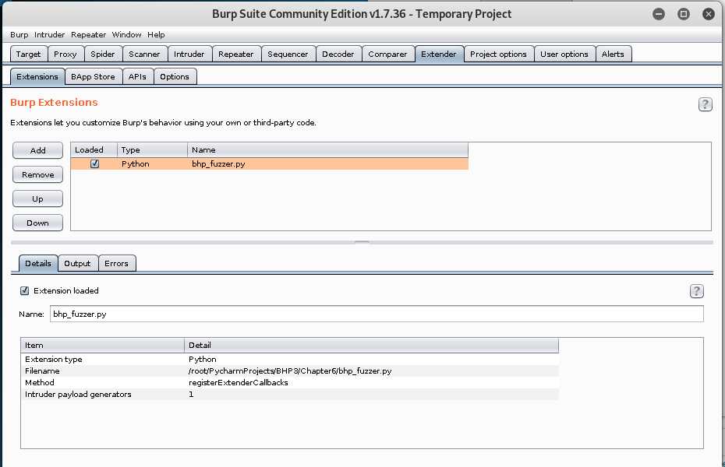Switch to the Repeater tool tab
The width and height of the screenshot is (725, 467).
point(235,54)
